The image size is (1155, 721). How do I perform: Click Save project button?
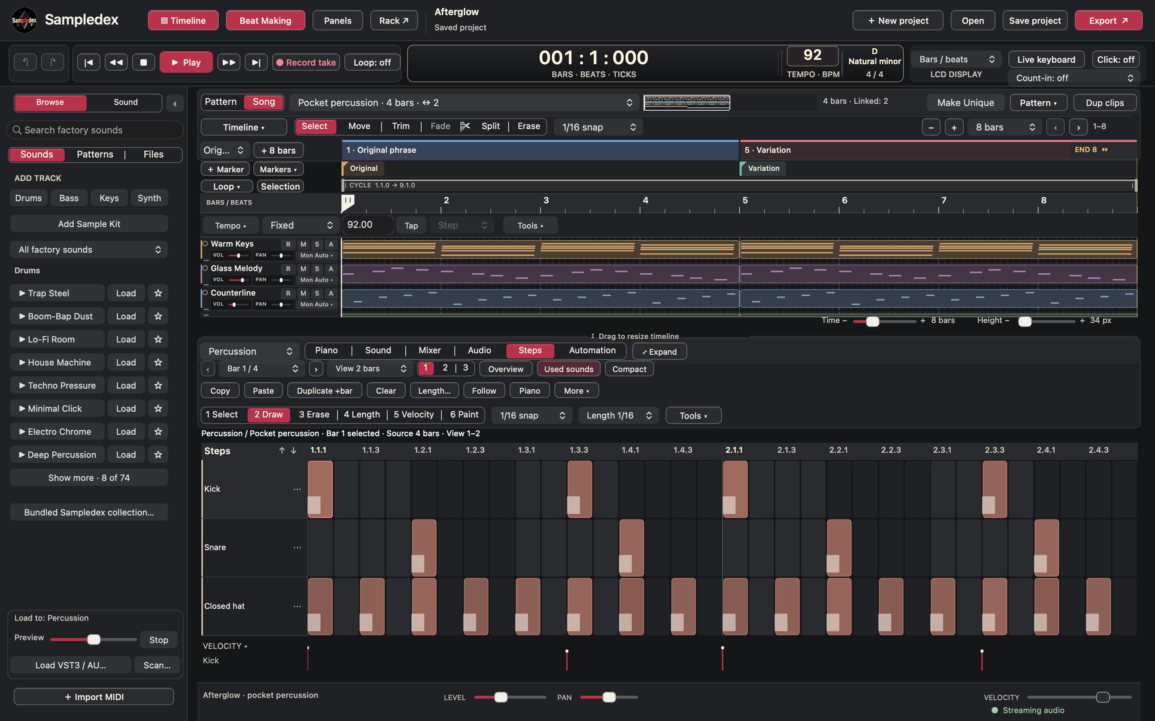1035,21
